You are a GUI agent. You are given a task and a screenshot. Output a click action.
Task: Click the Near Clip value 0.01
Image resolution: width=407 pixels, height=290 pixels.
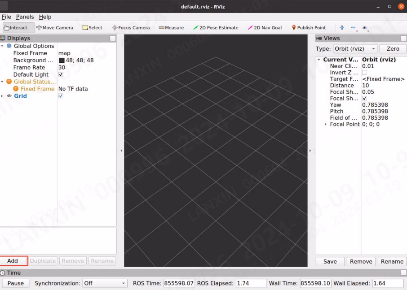[368, 66]
